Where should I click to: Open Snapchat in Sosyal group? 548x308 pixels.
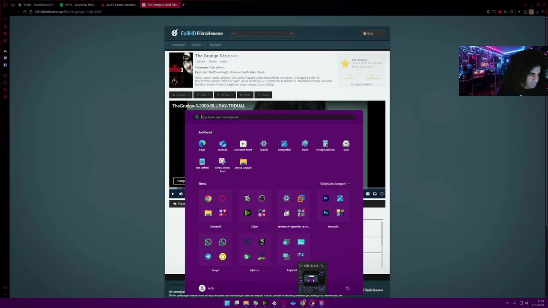223,257
